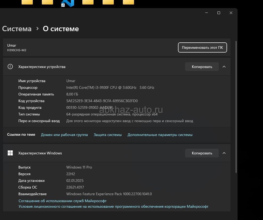Viewport: 263px width, 220px height.
Task: Open Дополнительные параметры системы link
Action: tap(160, 135)
